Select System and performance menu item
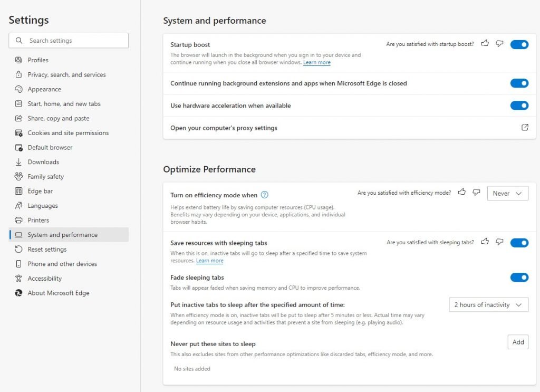The width and height of the screenshot is (540, 392). click(69, 235)
